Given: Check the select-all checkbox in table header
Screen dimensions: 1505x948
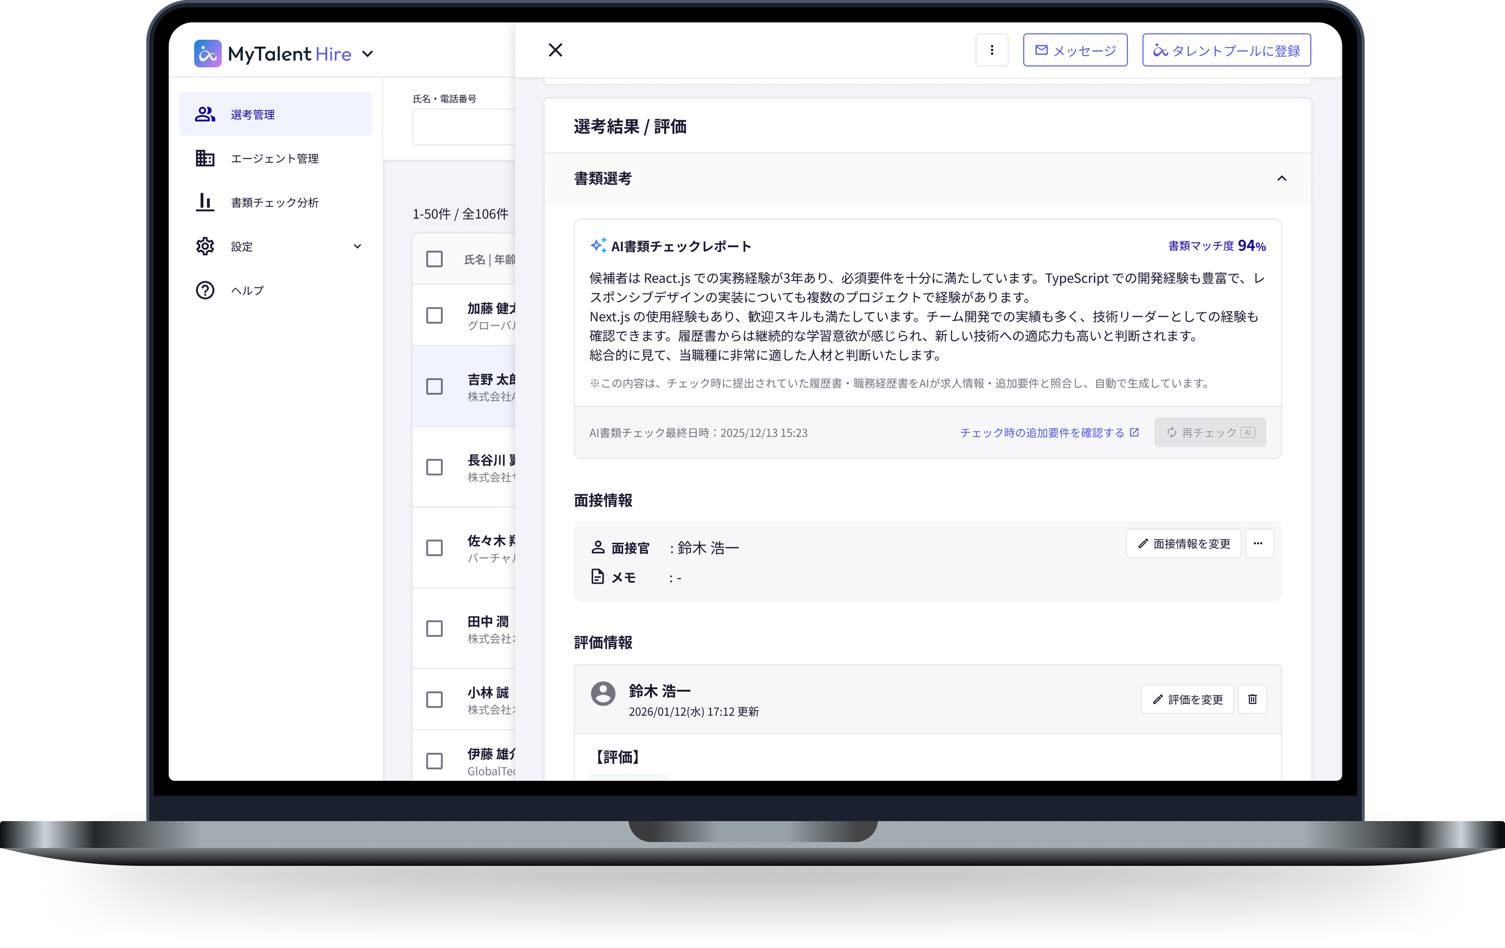Looking at the screenshot, I should [434, 258].
